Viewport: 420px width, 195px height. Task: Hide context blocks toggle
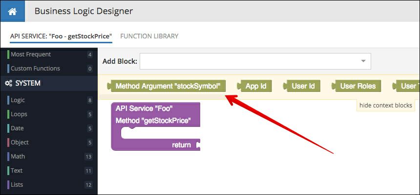(386, 106)
